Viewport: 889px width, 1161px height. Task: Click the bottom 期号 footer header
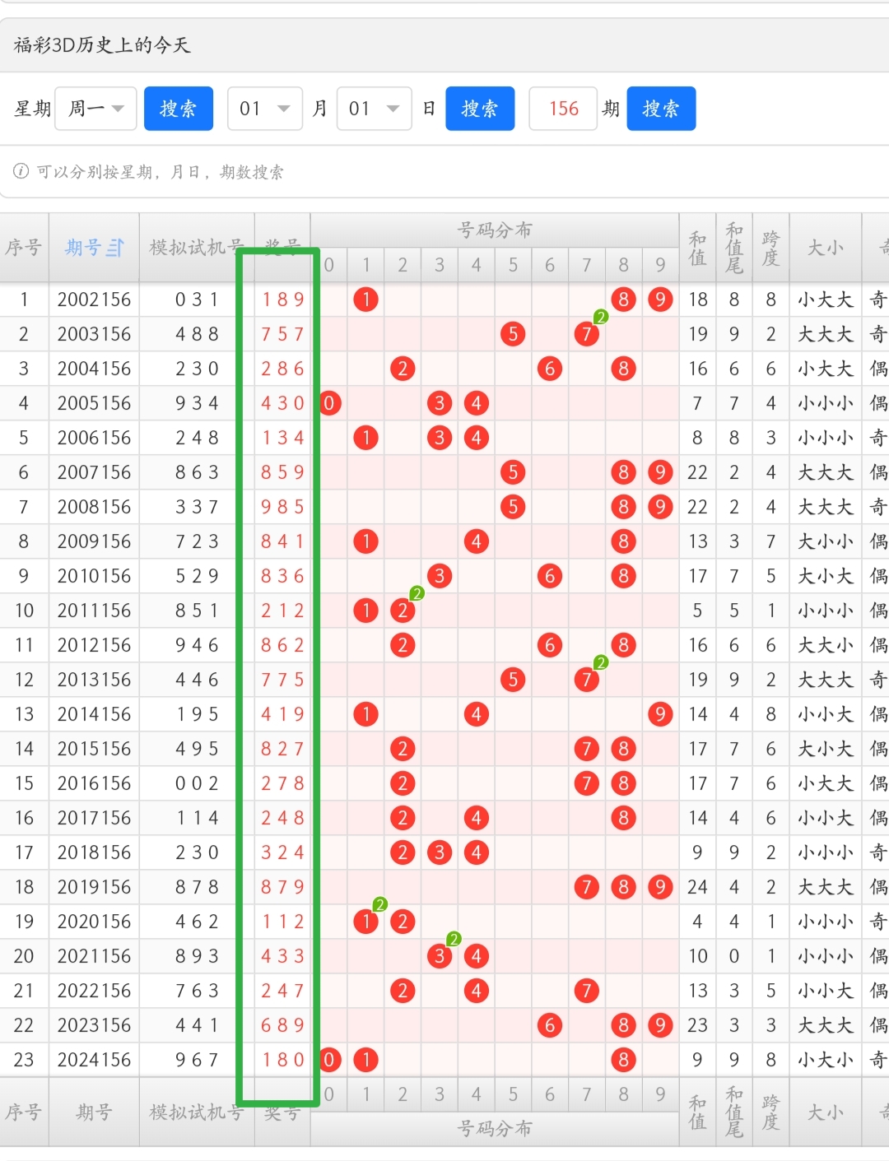(94, 1112)
